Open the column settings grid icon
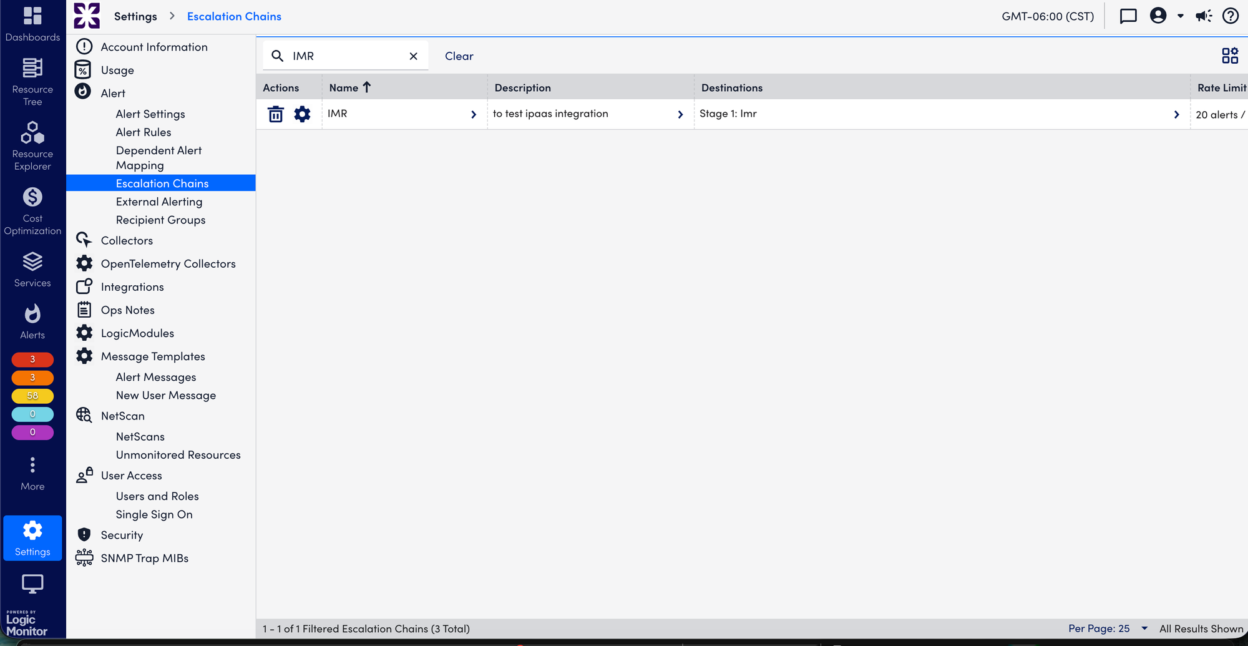1248x646 pixels. [1229, 56]
